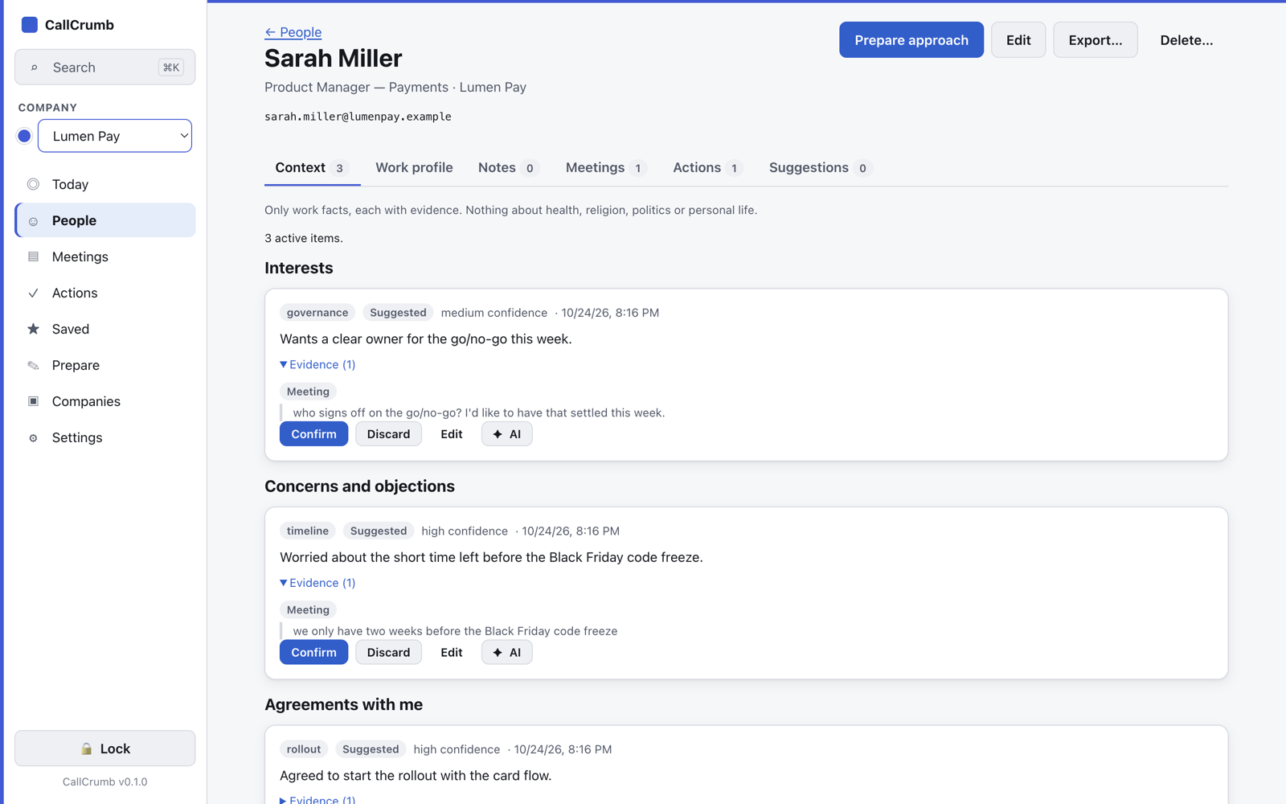Image resolution: width=1286 pixels, height=804 pixels.
Task: Select the Context tab
Action: coord(312,167)
